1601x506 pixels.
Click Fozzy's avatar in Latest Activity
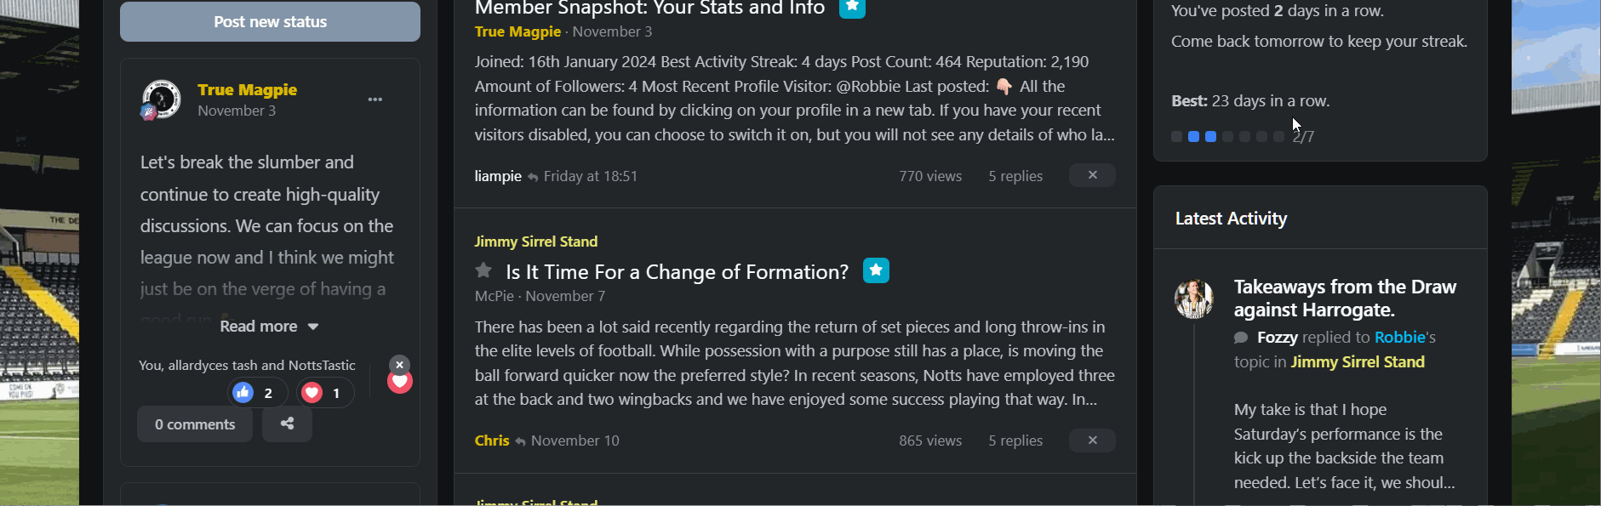(1194, 298)
